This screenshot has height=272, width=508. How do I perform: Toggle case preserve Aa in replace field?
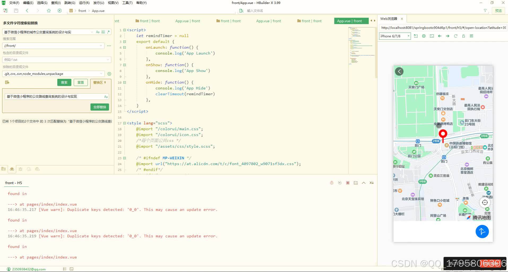coord(106,97)
